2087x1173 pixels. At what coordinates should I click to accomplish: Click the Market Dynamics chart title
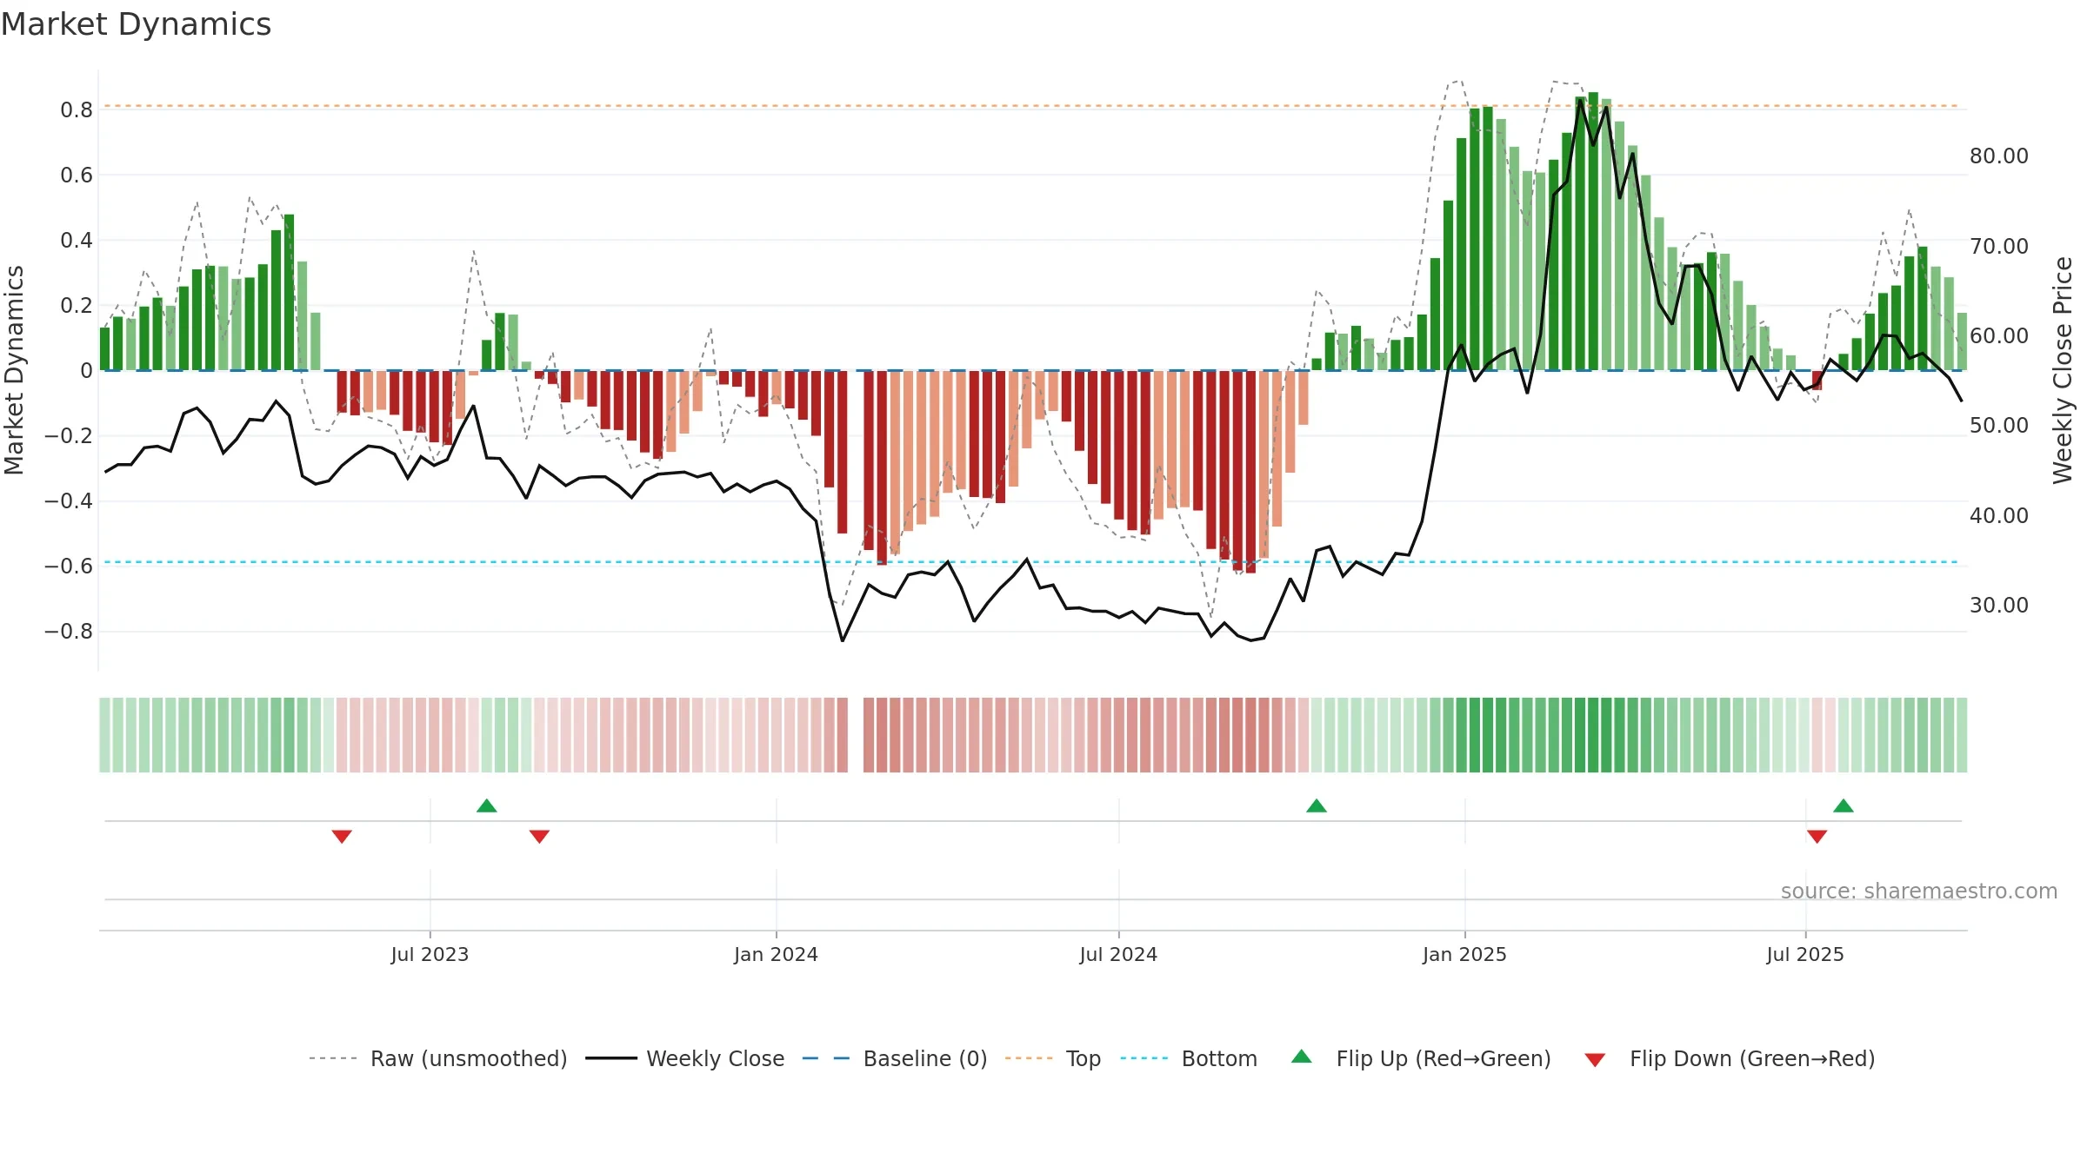(137, 24)
